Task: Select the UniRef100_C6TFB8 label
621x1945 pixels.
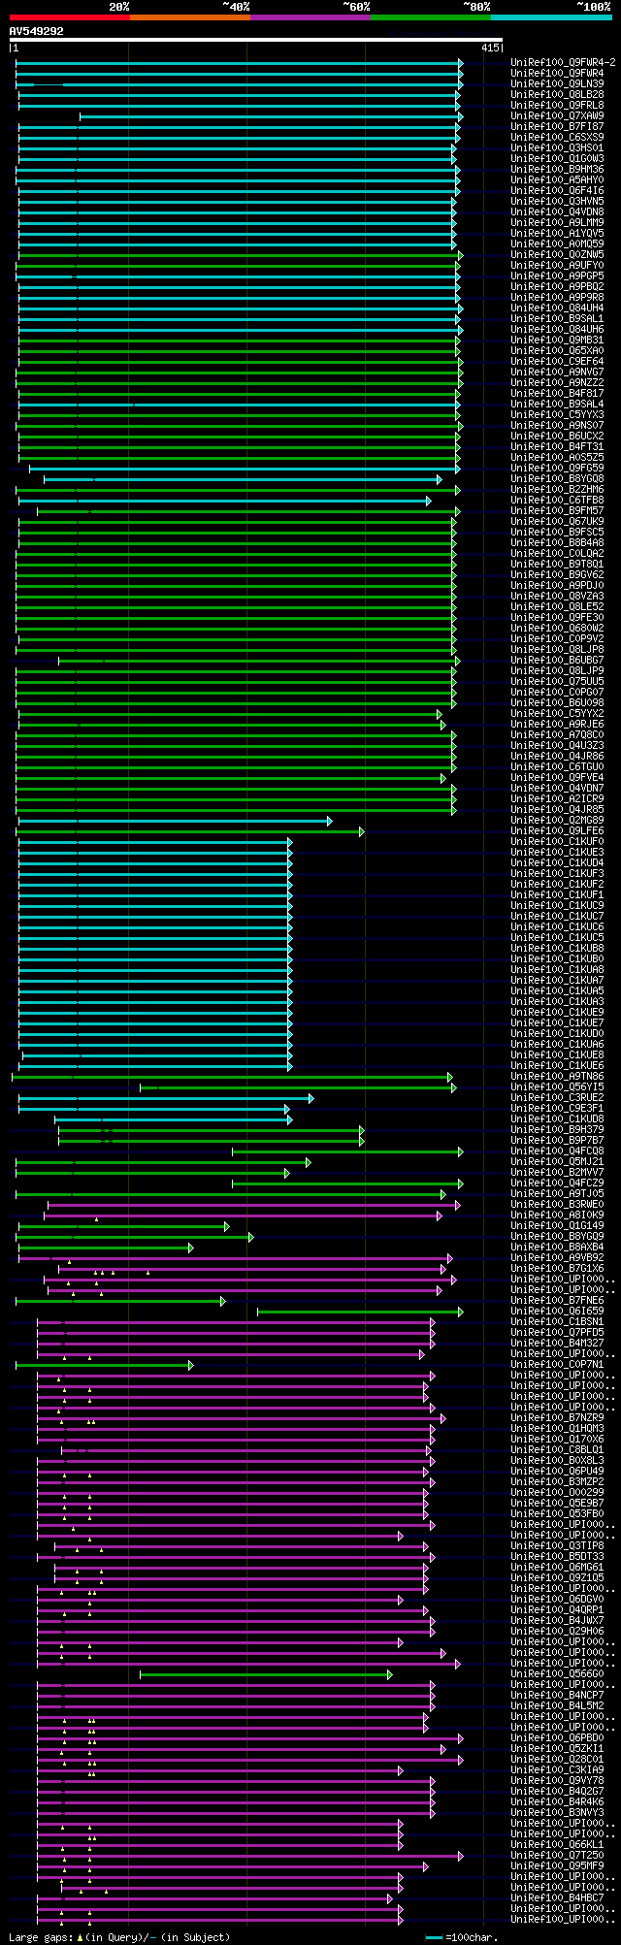Action: click(x=558, y=500)
